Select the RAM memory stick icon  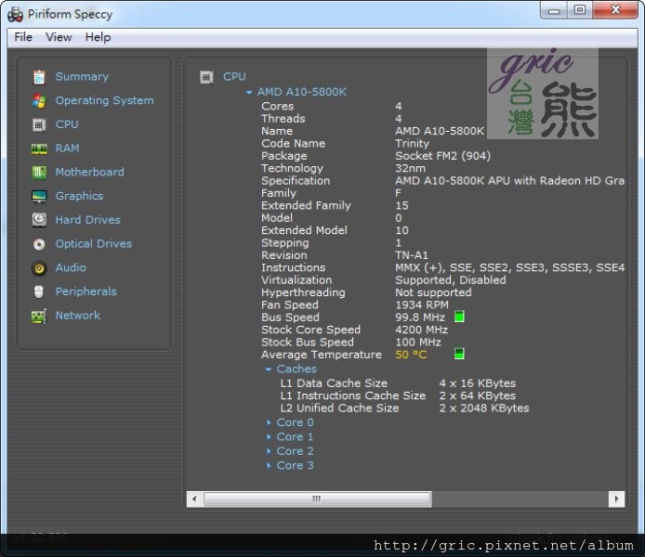point(39,149)
